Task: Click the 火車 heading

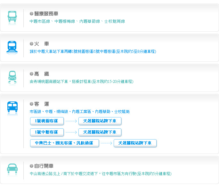Action: tap(42, 44)
